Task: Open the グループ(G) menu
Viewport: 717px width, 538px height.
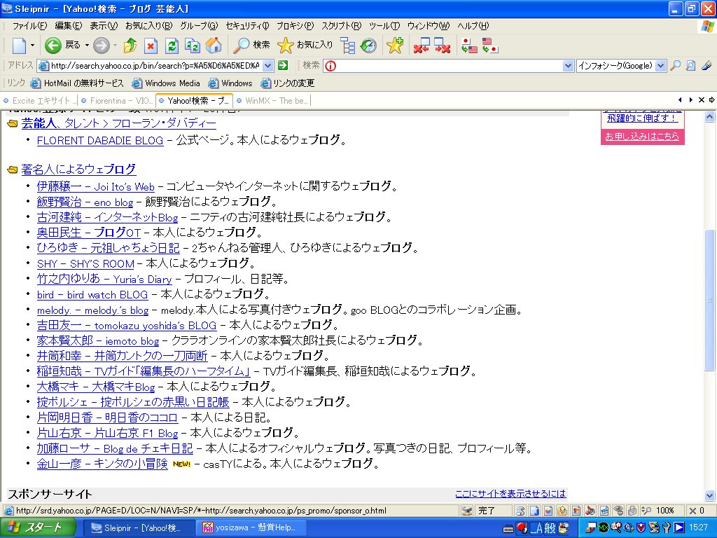Action: [199, 26]
